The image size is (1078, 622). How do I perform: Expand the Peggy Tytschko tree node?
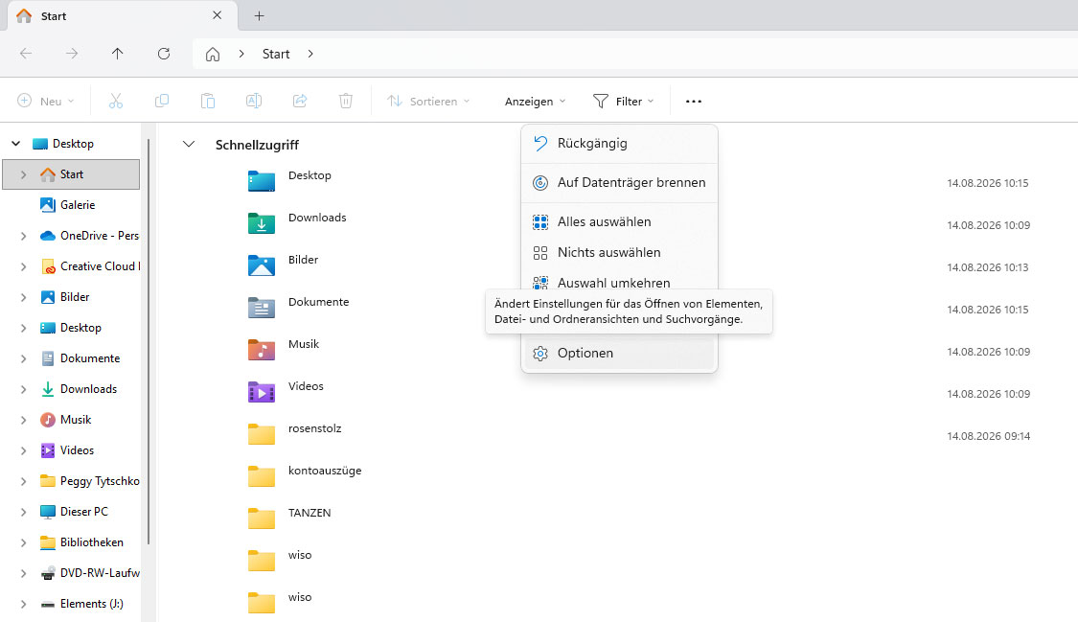click(23, 481)
